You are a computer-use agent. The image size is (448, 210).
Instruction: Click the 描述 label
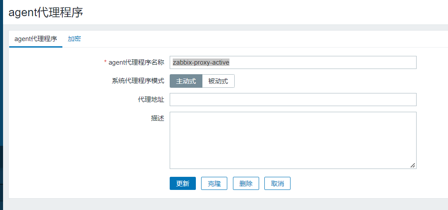[x=157, y=118]
